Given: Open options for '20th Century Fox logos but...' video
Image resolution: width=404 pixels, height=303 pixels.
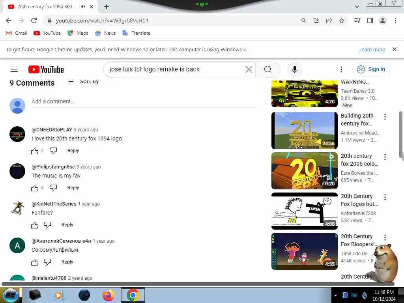Looking at the screenshot, I should point(385,197).
